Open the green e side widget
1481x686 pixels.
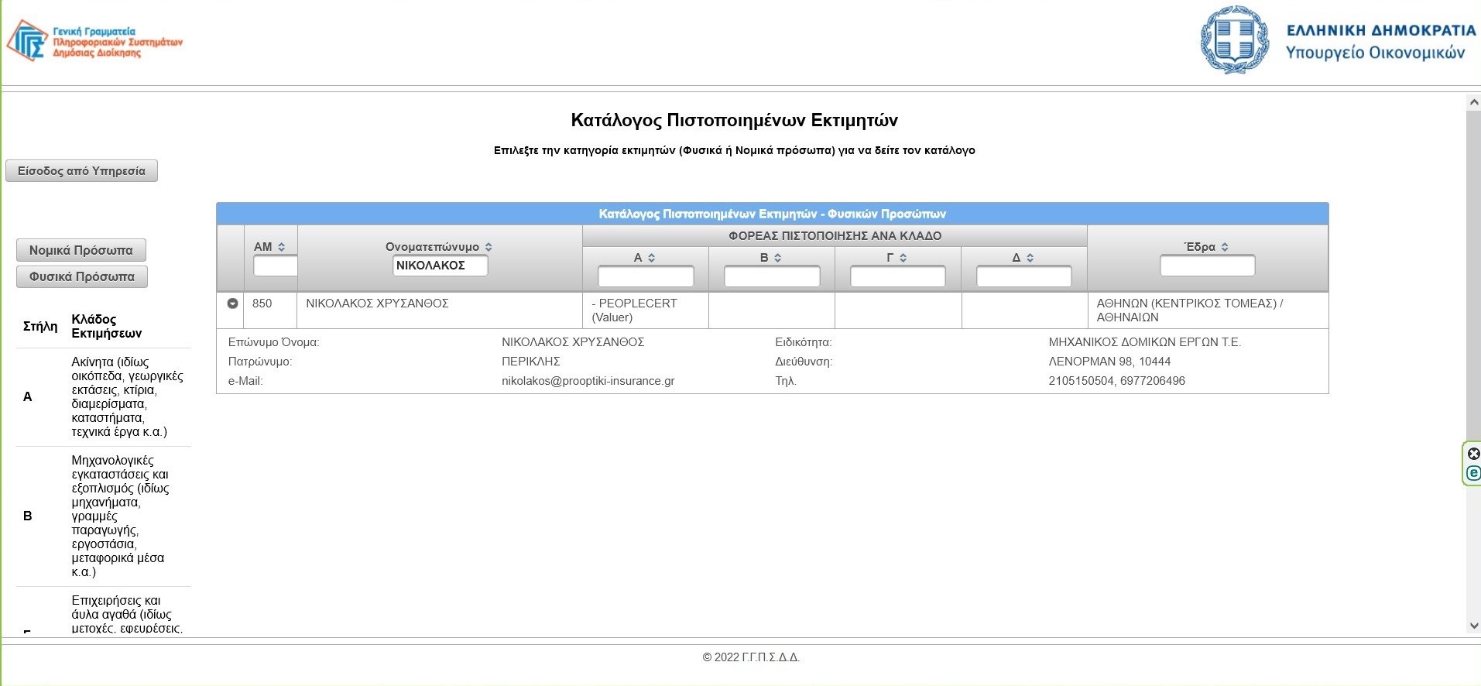1474,473
